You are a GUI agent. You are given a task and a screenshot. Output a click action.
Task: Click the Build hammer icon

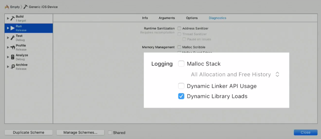12,18
